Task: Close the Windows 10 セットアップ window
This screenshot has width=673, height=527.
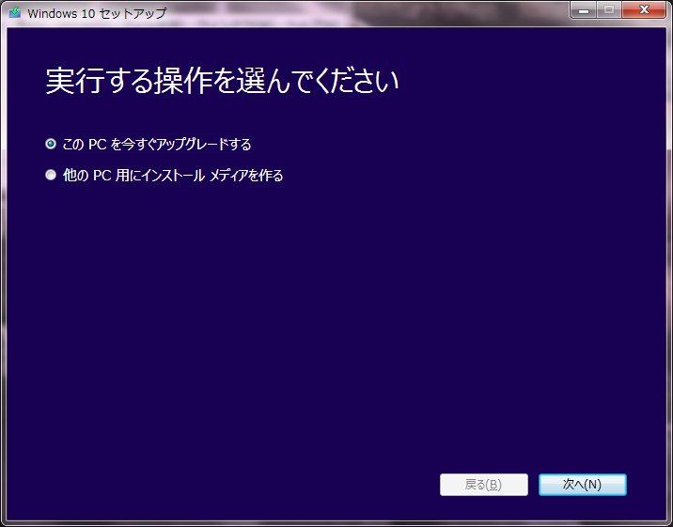Action: tap(643, 9)
